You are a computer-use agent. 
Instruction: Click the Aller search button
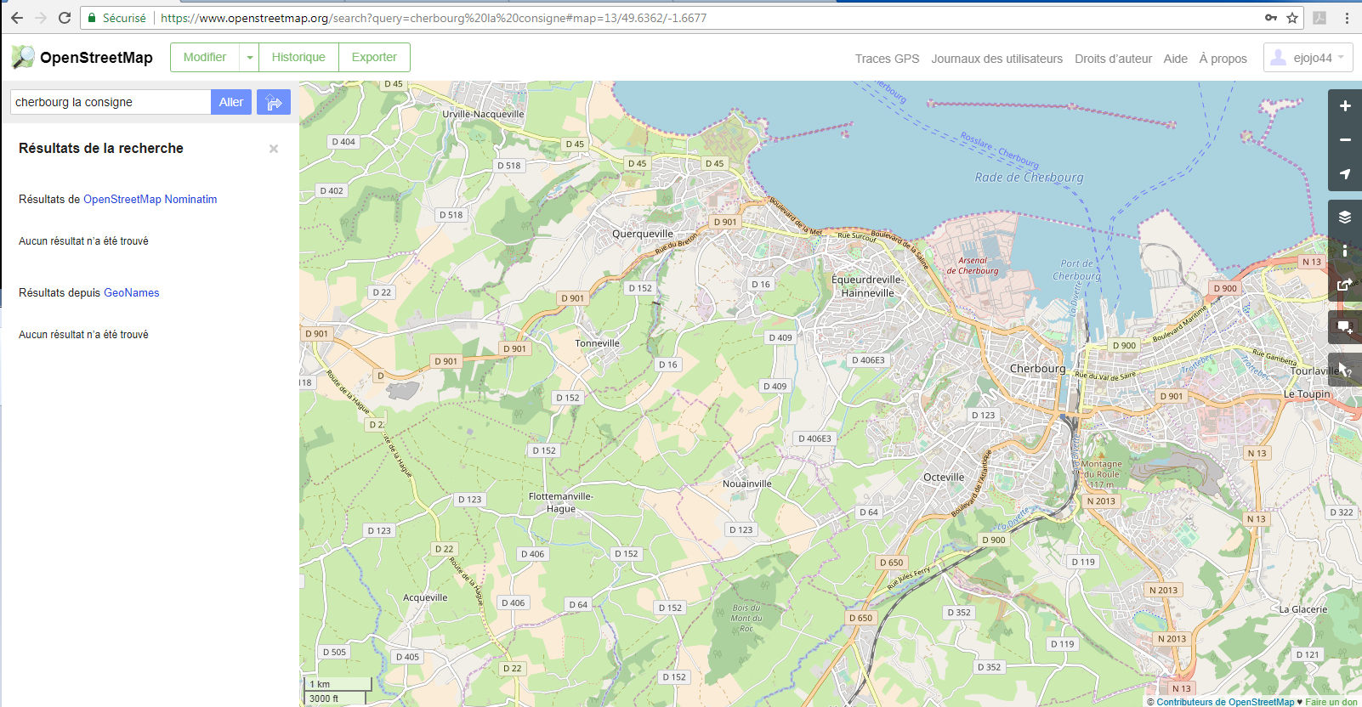click(231, 102)
